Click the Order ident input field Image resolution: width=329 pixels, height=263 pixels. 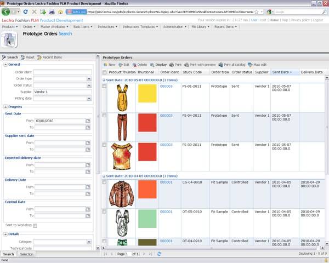tap(63, 72)
